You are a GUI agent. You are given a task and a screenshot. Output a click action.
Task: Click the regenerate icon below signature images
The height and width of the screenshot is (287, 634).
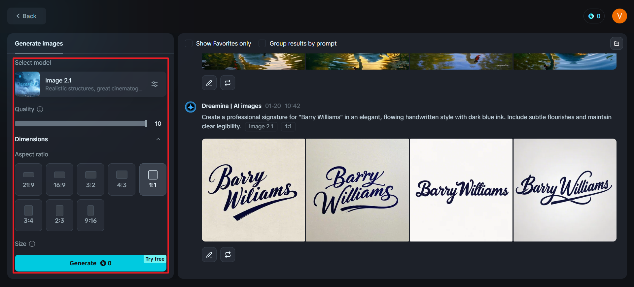point(228,255)
